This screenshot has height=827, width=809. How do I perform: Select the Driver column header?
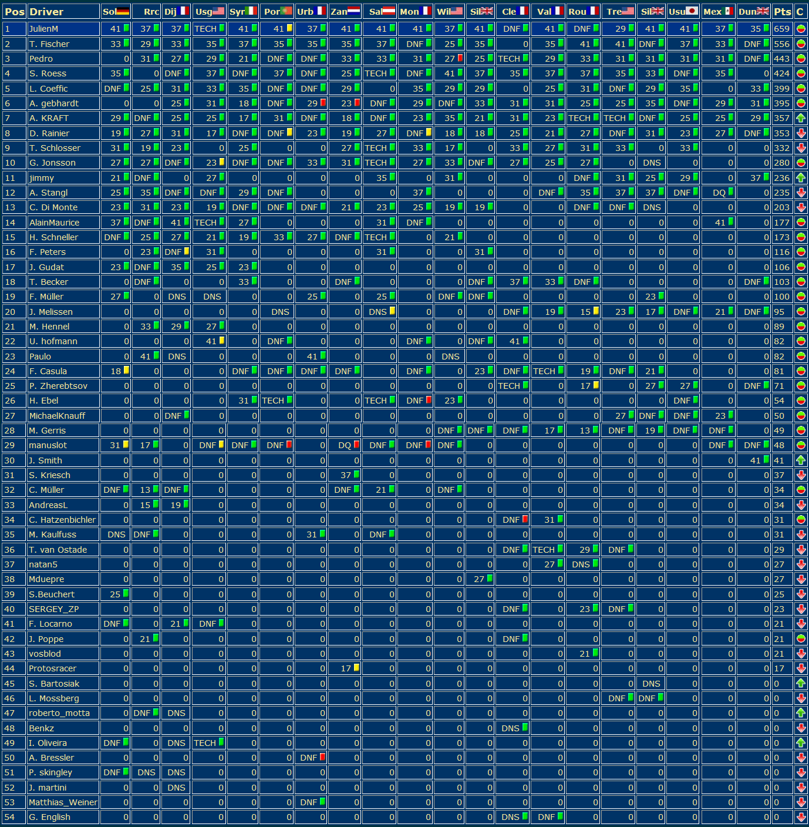coord(46,11)
